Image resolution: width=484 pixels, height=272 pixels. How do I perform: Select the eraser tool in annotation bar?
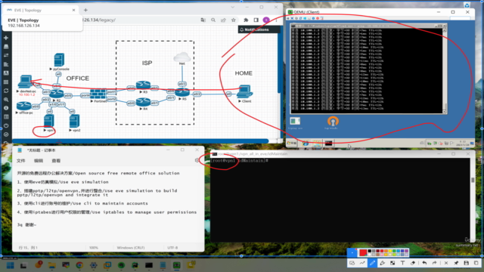pos(413,263)
